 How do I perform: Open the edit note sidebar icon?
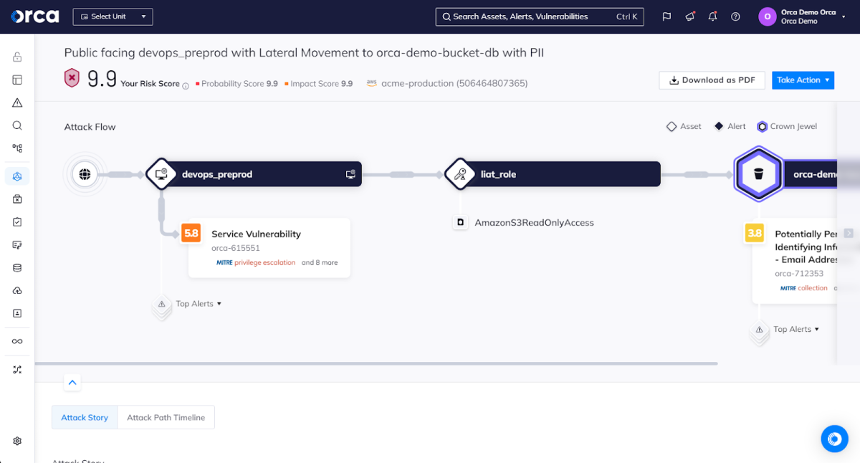pyautogui.click(x=17, y=245)
